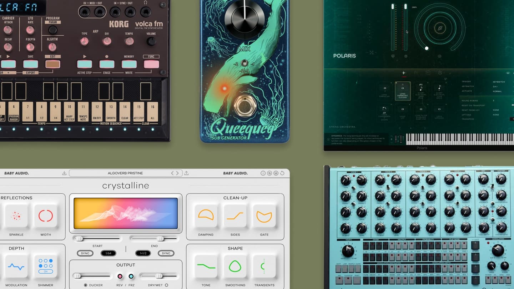
Task: Click the blue synth TEMPO knob
Action: [x=348, y=250]
